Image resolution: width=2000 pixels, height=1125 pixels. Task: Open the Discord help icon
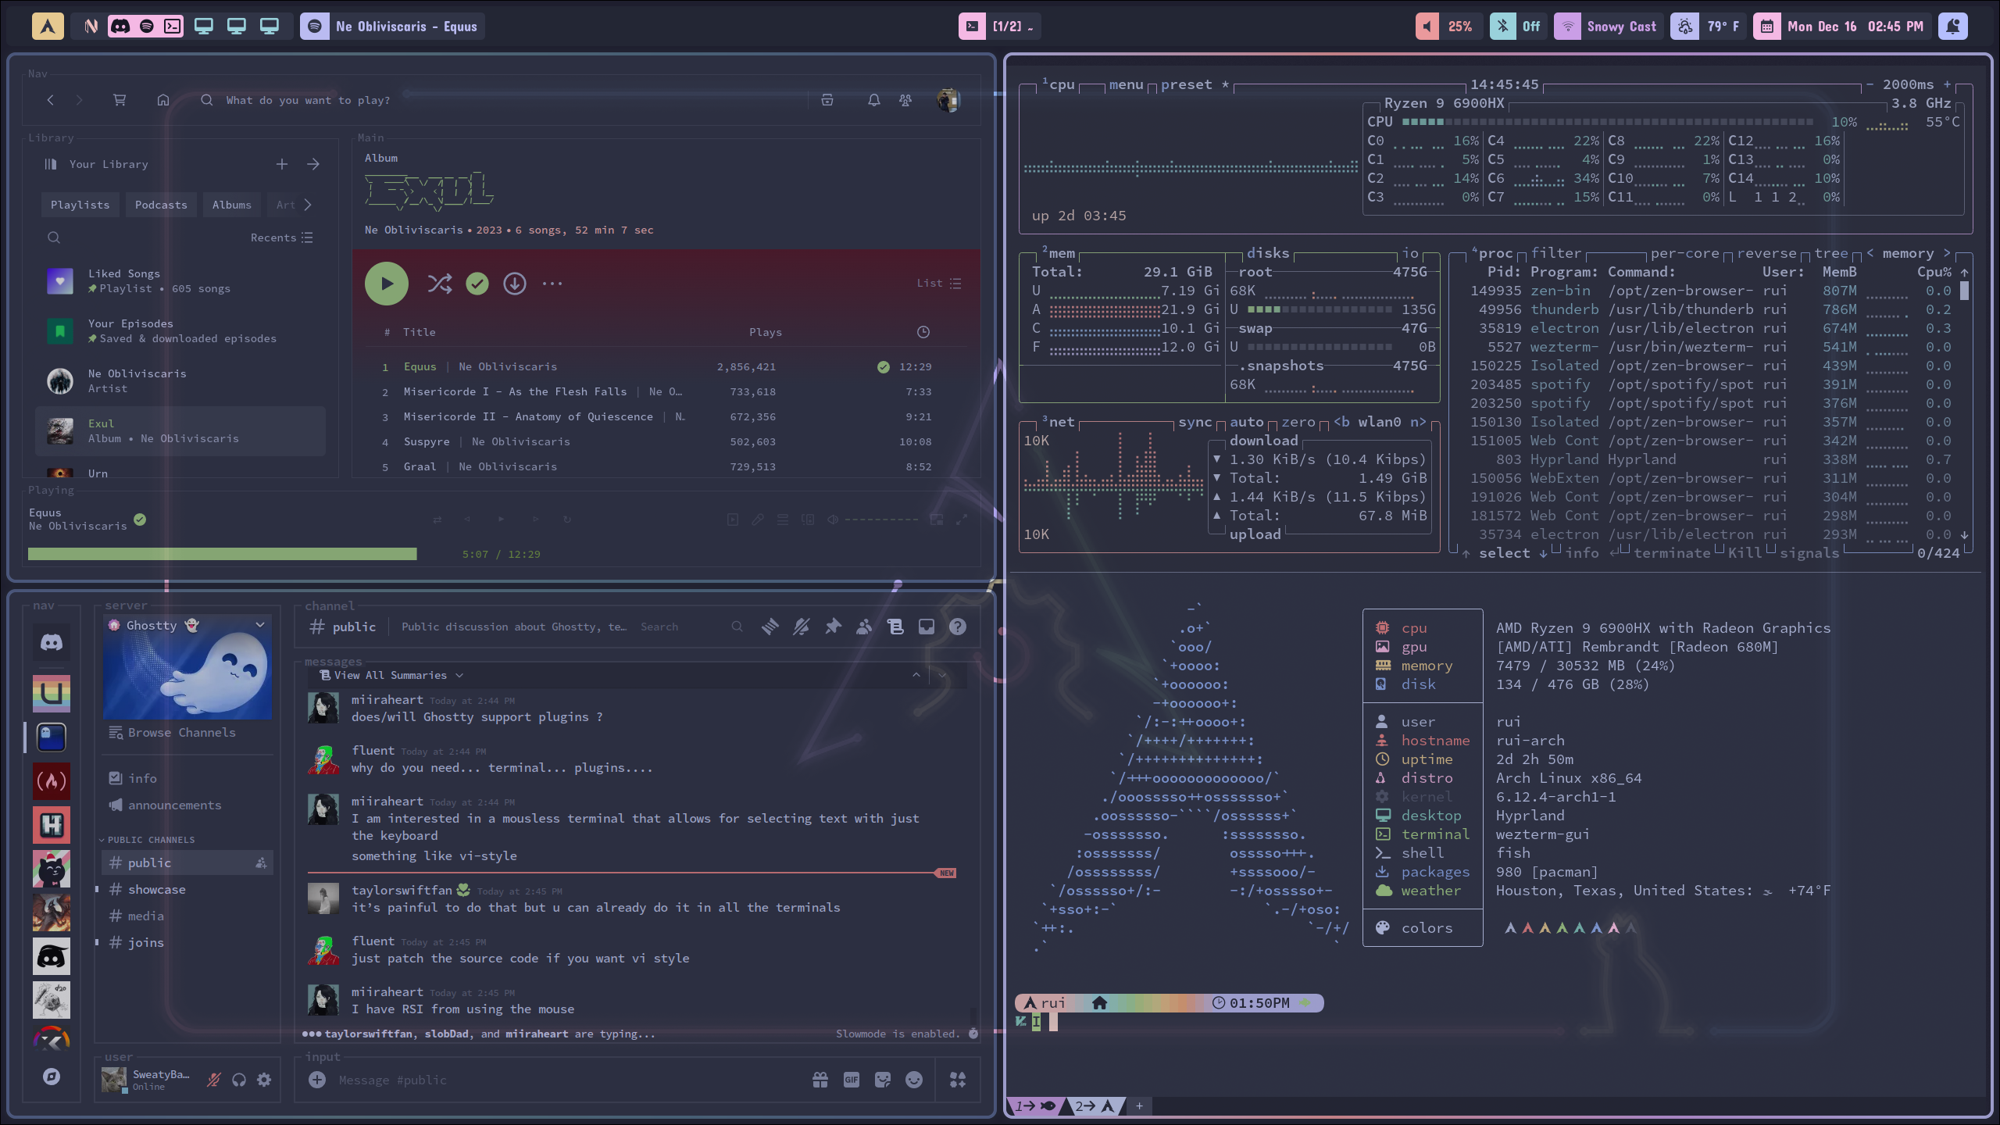tap(958, 627)
